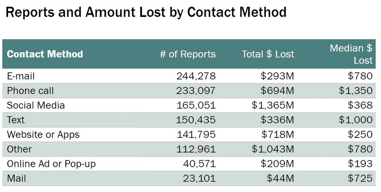
Task: Click the $718M total lost cell
Action: (277, 134)
